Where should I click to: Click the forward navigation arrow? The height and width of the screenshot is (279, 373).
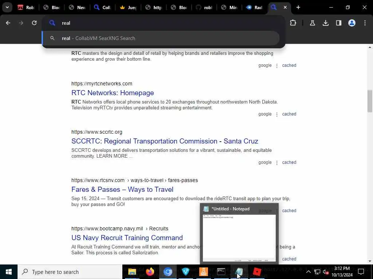pyautogui.click(x=21, y=23)
